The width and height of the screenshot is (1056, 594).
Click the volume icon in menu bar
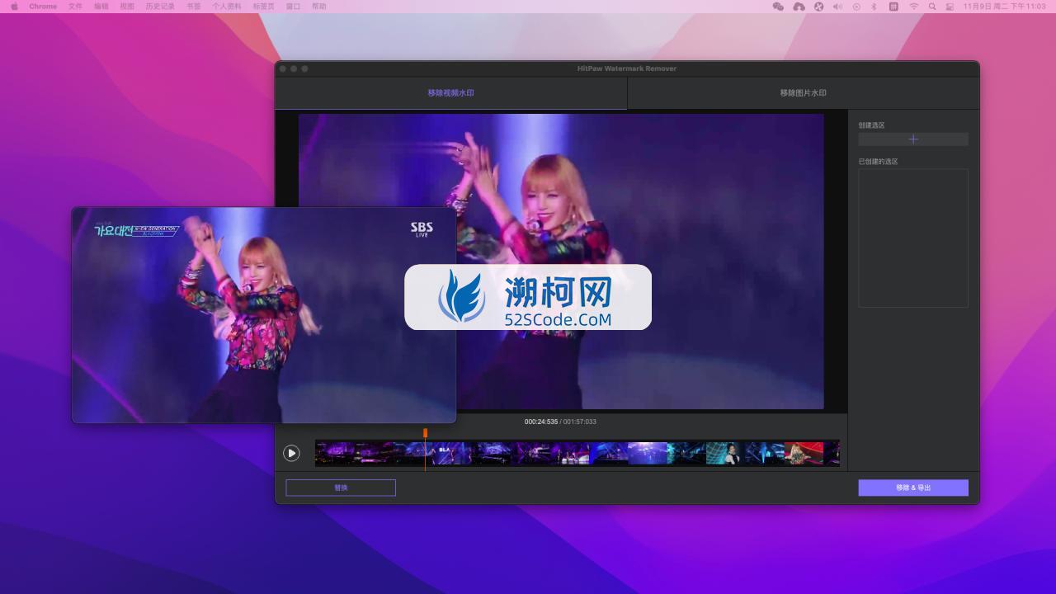coord(837,6)
